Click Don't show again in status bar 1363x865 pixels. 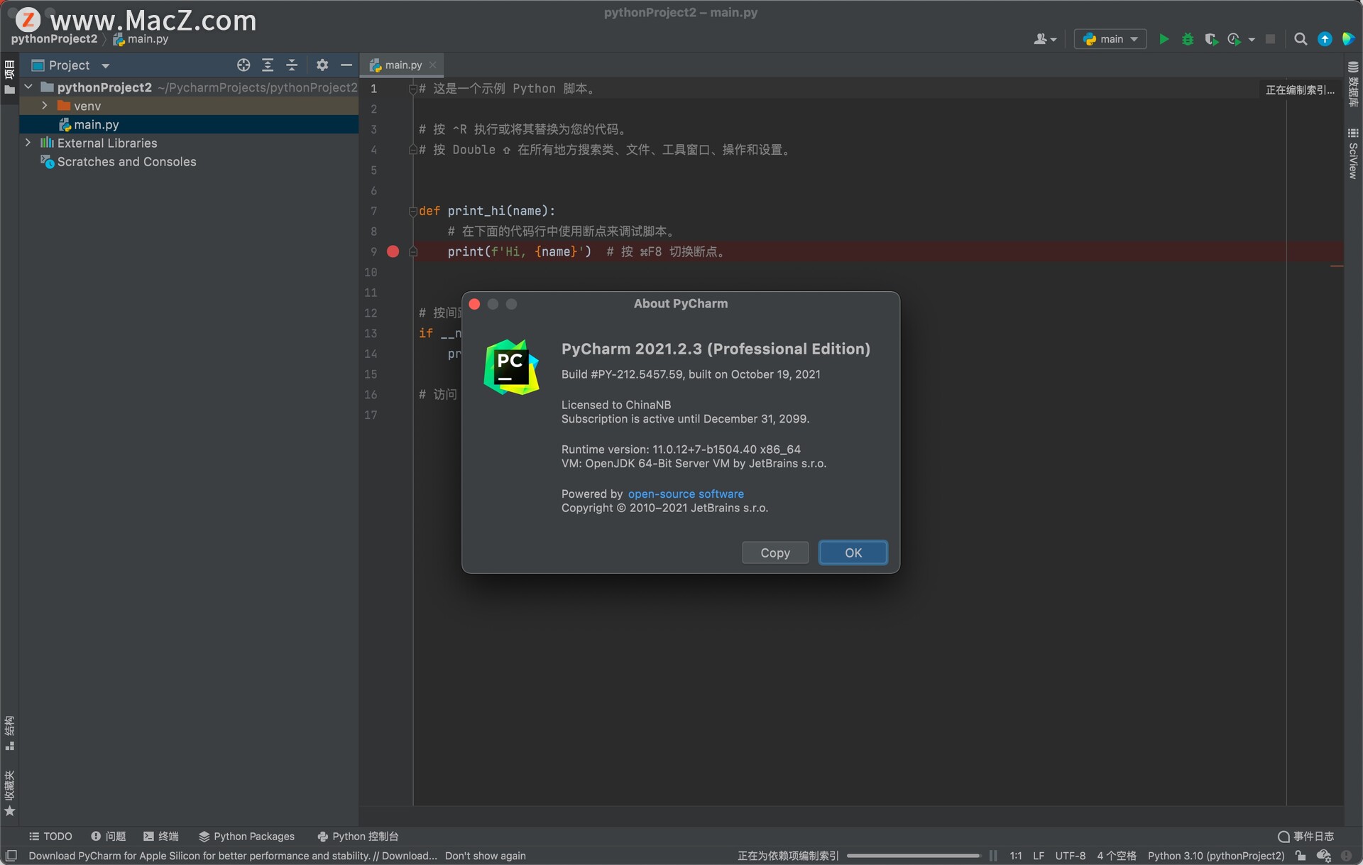486,856
